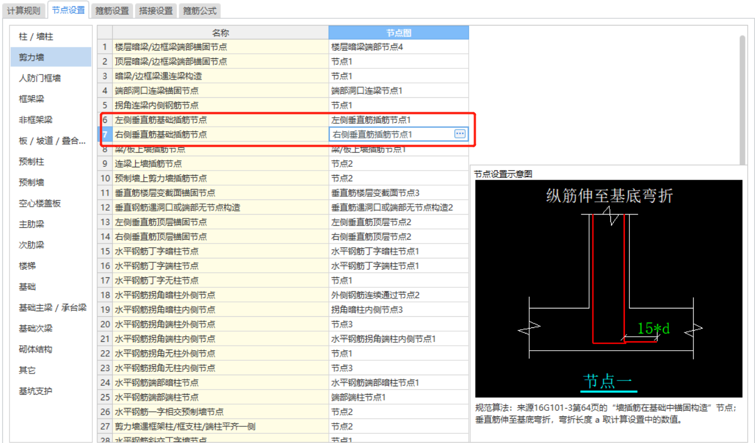Image resolution: width=755 pixels, height=443 pixels.
Task: Click the 垂直筋楼层变截面节点3 value cell
Action: [398, 193]
